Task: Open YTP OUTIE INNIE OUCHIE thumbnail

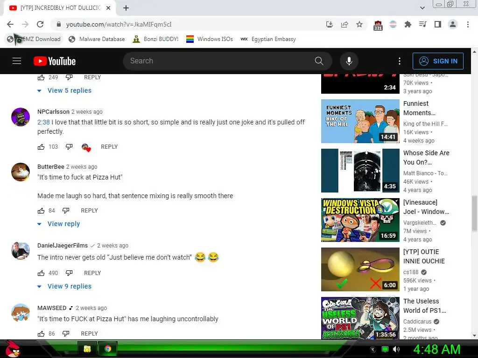Action: click(x=360, y=269)
